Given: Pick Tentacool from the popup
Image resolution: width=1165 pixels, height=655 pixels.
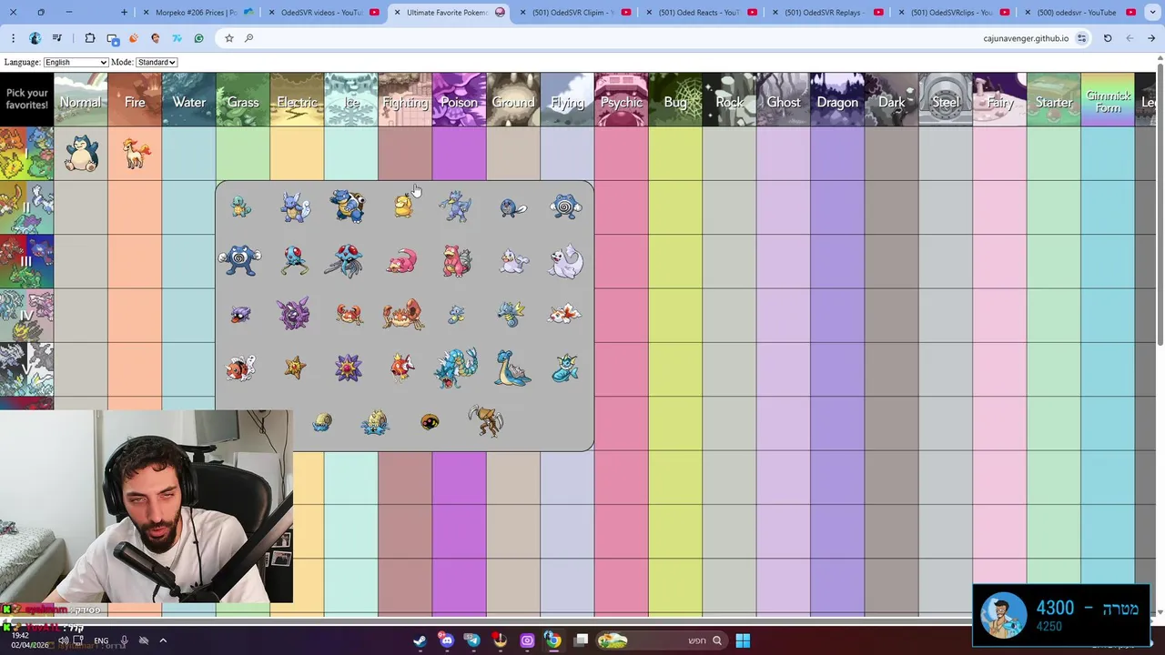Looking at the screenshot, I should pyautogui.click(x=294, y=261).
